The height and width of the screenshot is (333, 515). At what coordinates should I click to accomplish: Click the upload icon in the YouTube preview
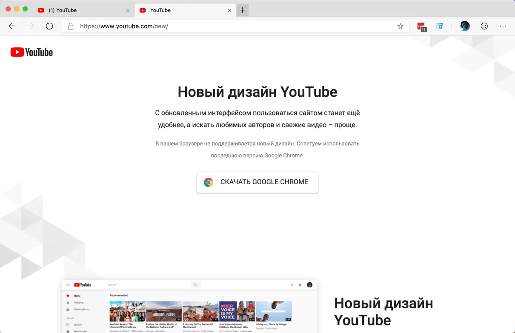tap(292, 285)
